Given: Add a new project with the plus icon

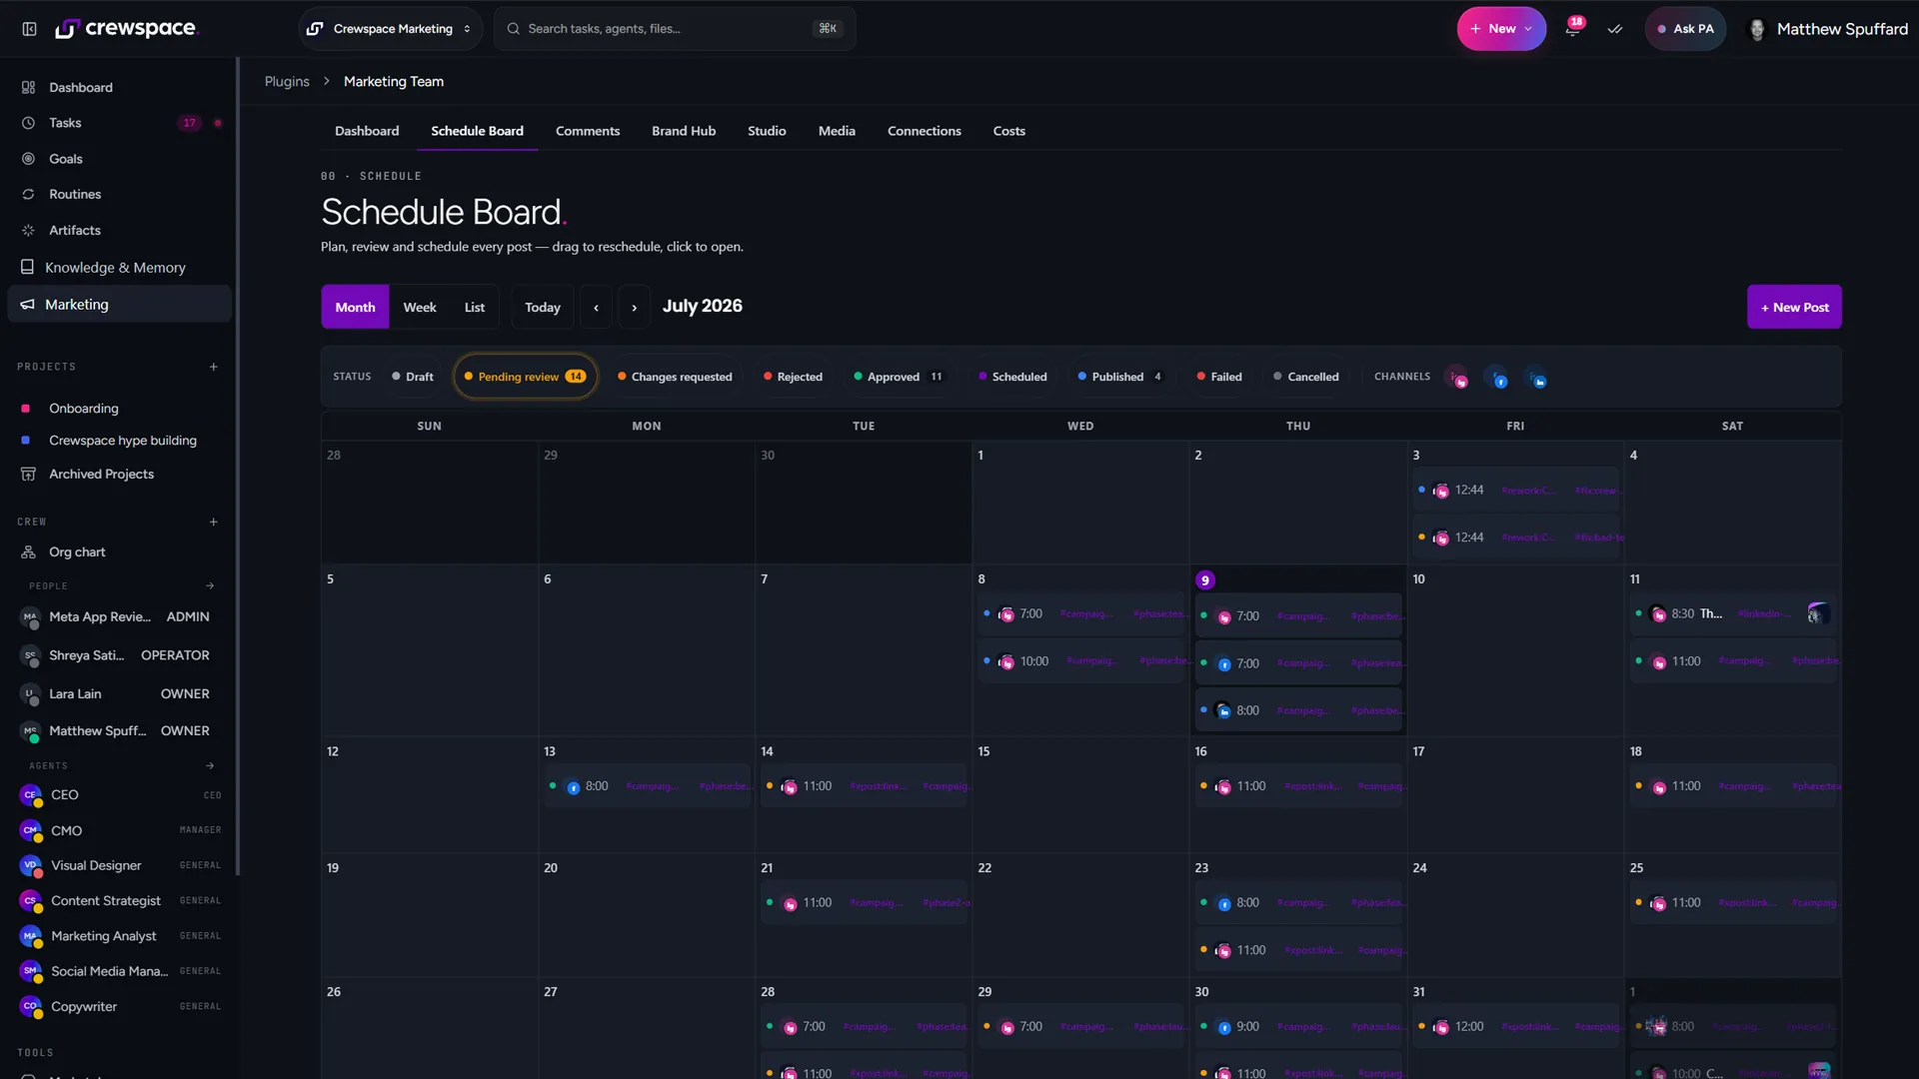Looking at the screenshot, I should [x=213, y=367].
